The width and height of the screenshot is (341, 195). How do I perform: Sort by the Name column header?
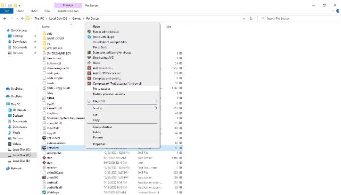tap(46, 27)
